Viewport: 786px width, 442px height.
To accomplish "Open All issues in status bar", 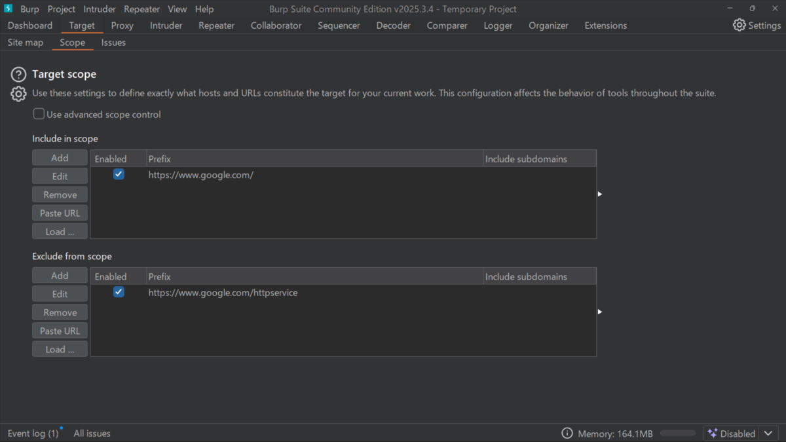I will [92, 433].
